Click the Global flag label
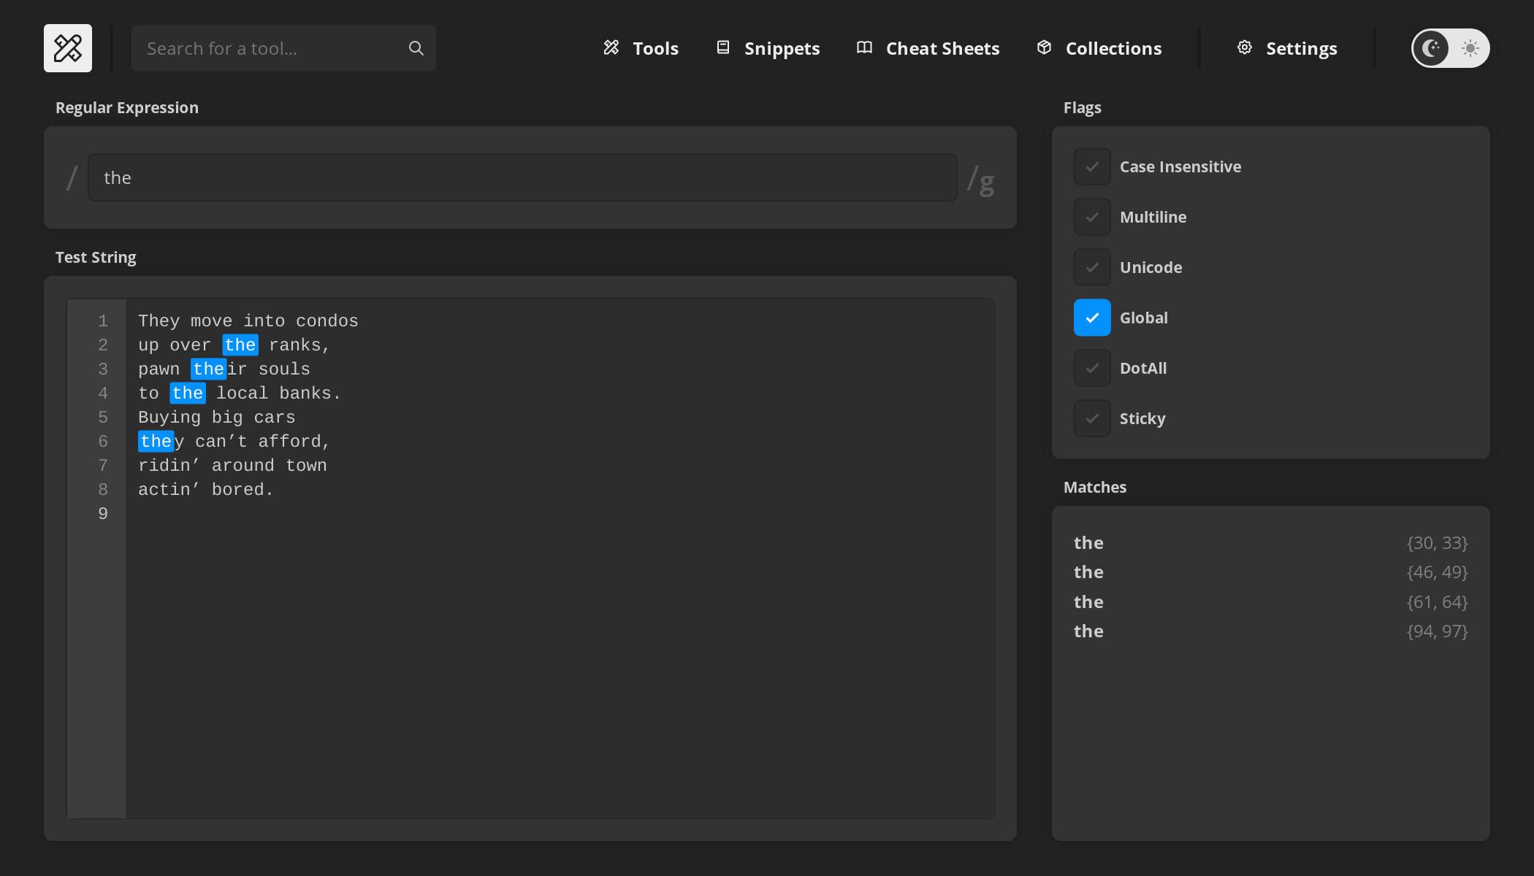The image size is (1534, 876). pos(1144,318)
